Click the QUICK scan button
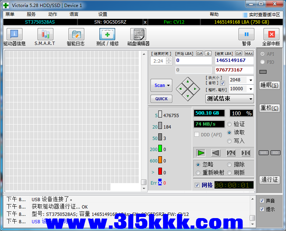 tap(161, 99)
